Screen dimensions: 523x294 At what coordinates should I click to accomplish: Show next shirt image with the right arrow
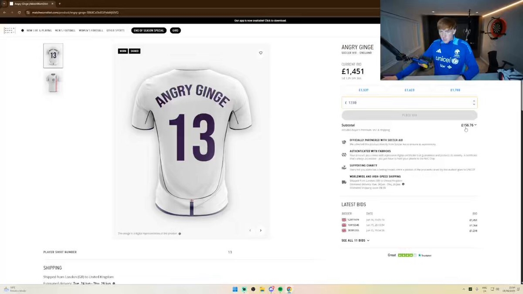(x=261, y=230)
